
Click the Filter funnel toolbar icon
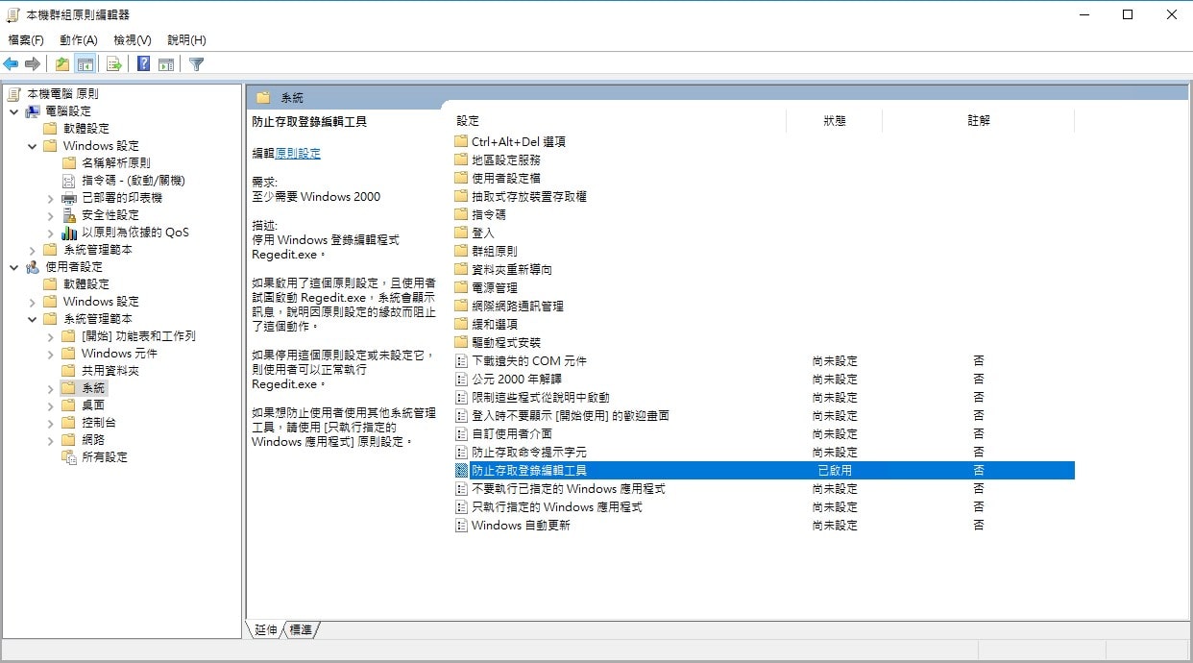[x=197, y=64]
